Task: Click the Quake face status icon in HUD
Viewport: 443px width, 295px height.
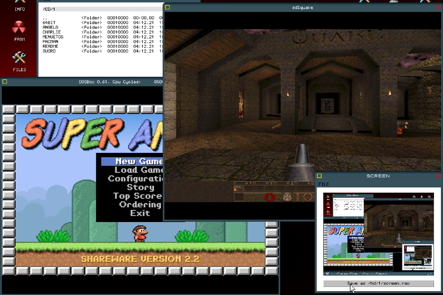Action: (x=287, y=197)
